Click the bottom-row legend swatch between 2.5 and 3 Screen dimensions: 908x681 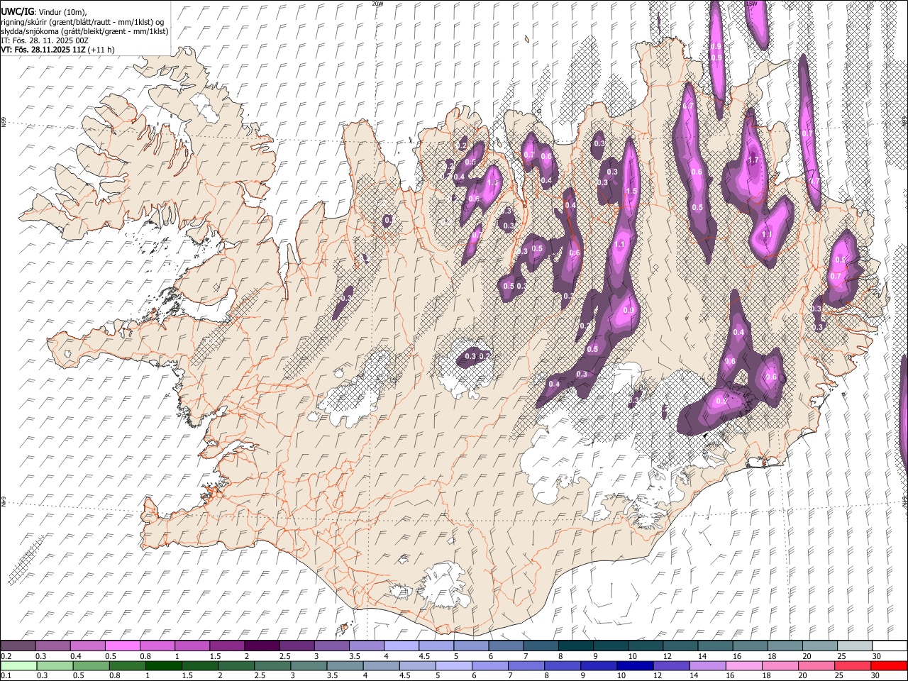(272, 665)
